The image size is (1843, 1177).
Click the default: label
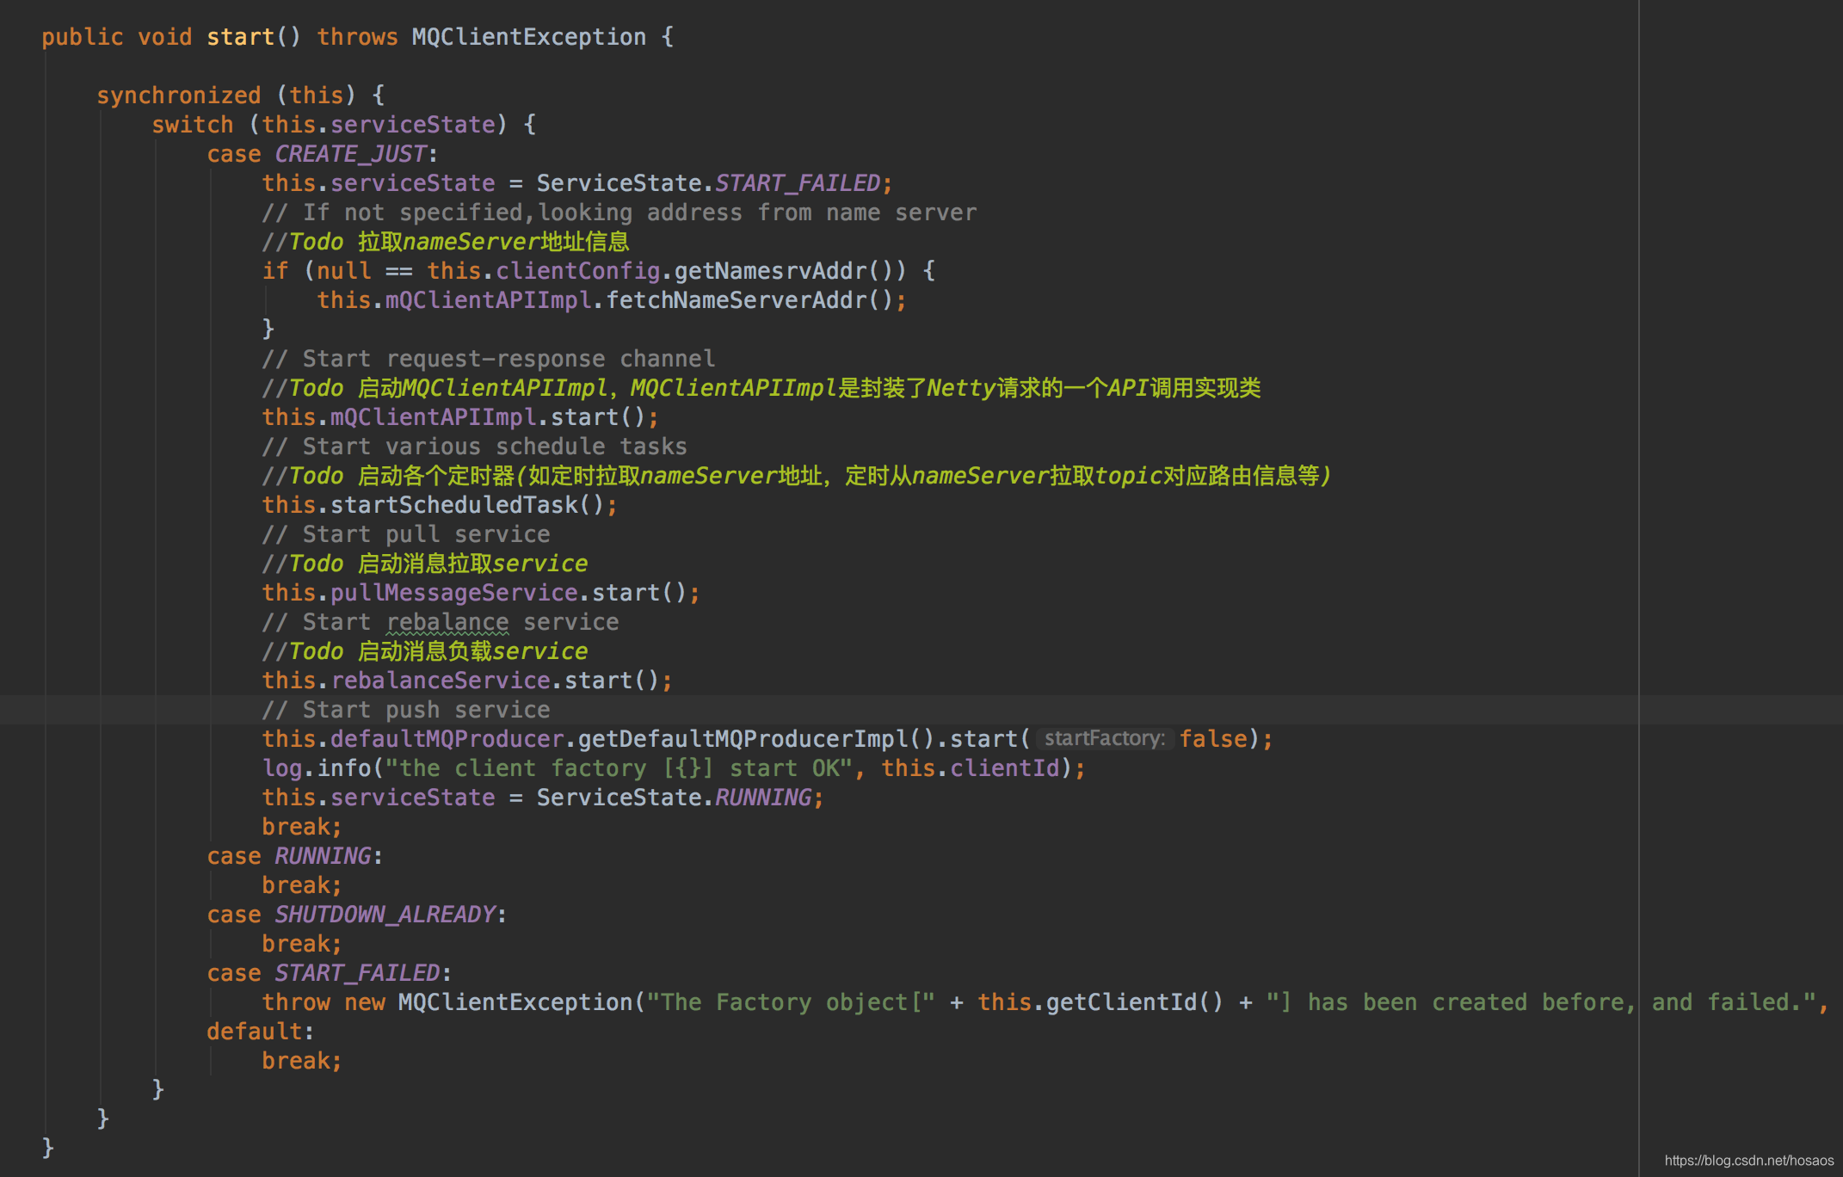click(261, 1032)
